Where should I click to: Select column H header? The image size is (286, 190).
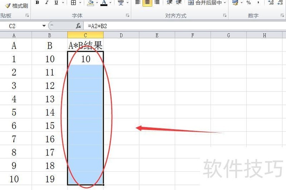click(x=264, y=35)
